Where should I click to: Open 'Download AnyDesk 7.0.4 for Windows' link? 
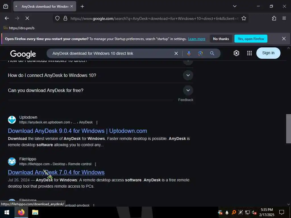56,172
